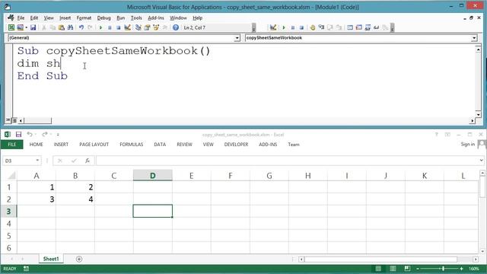Viewport: 487px width, 274px height.
Task: Switch to the DEVELOPER ribbon tab
Action: 236,145
